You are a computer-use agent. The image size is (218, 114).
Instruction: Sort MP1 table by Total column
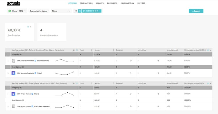pyautogui.click(x=92, y=50)
